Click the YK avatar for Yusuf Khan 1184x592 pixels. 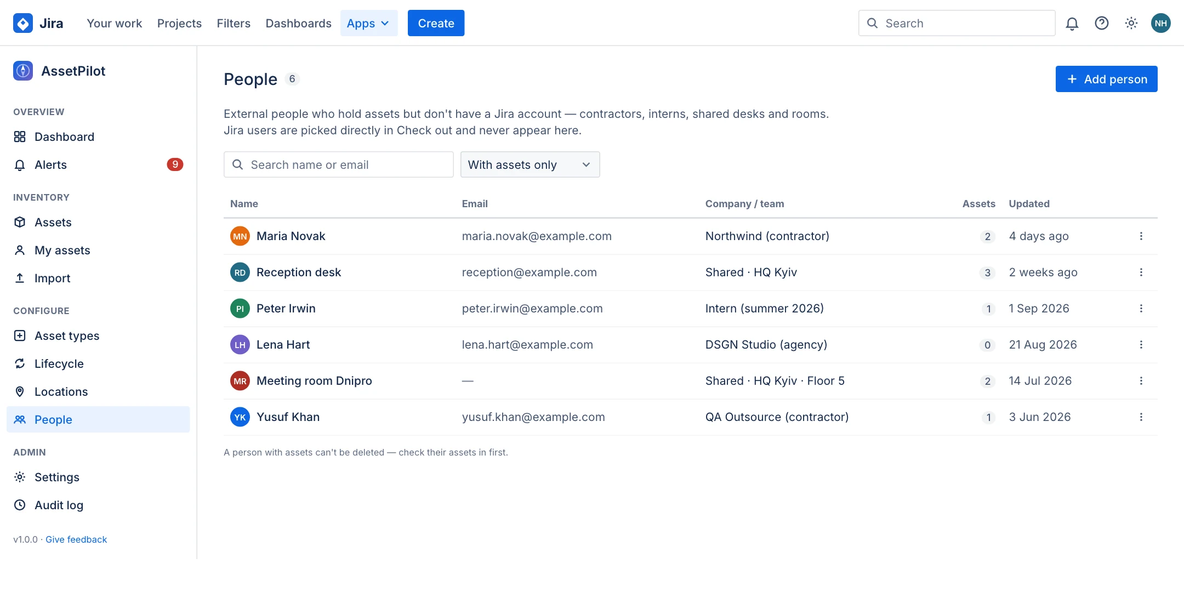[240, 417]
